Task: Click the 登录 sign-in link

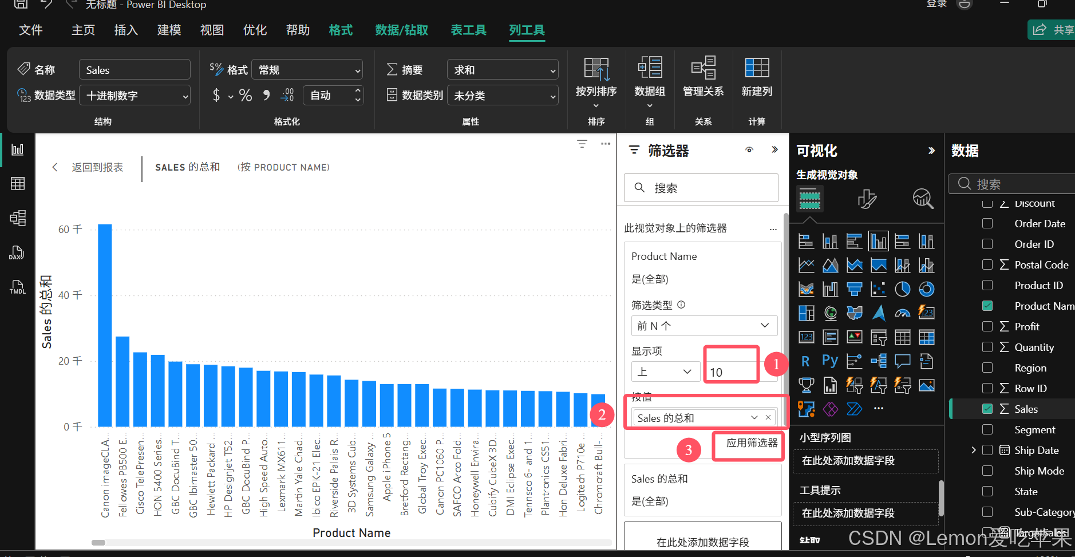Action: click(x=936, y=4)
